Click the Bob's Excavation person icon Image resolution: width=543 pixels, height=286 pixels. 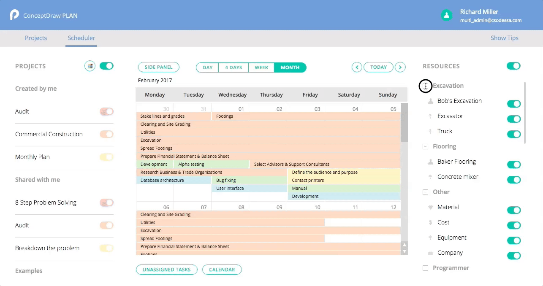(x=431, y=101)
